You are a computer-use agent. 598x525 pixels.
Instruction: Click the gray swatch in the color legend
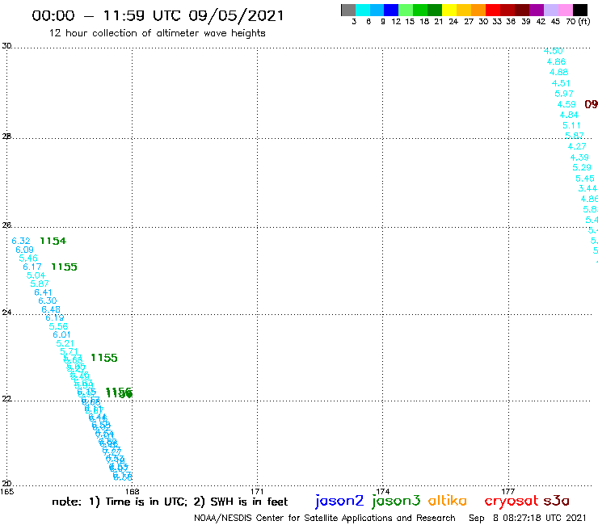pos(348,10)
